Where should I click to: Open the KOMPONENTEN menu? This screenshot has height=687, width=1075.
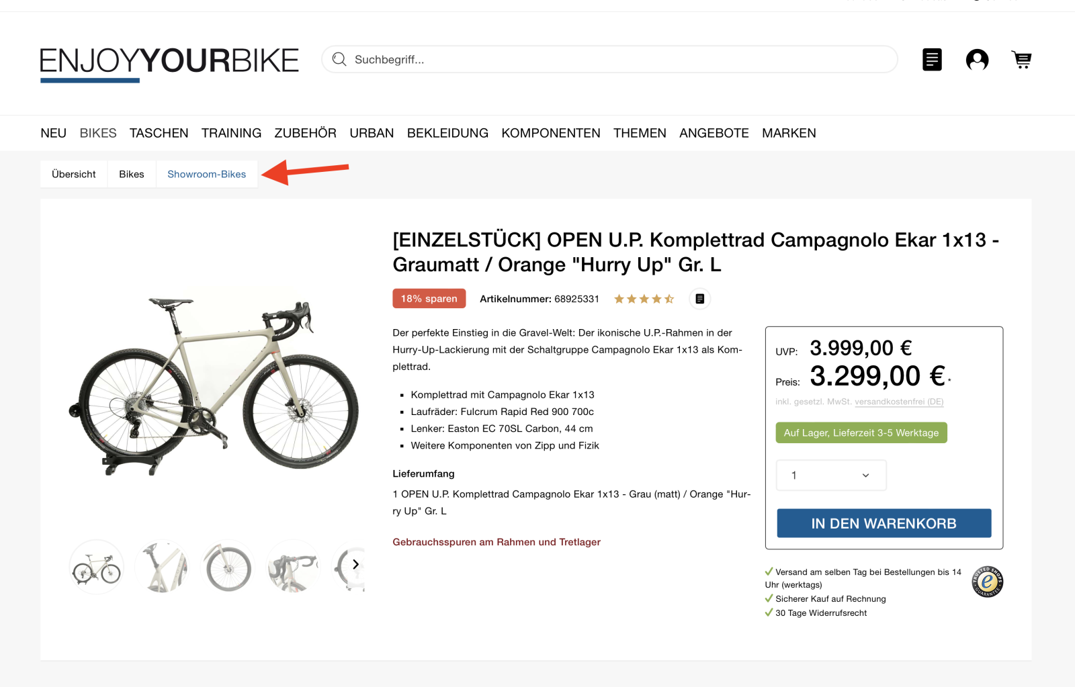(x=550, y=133)
